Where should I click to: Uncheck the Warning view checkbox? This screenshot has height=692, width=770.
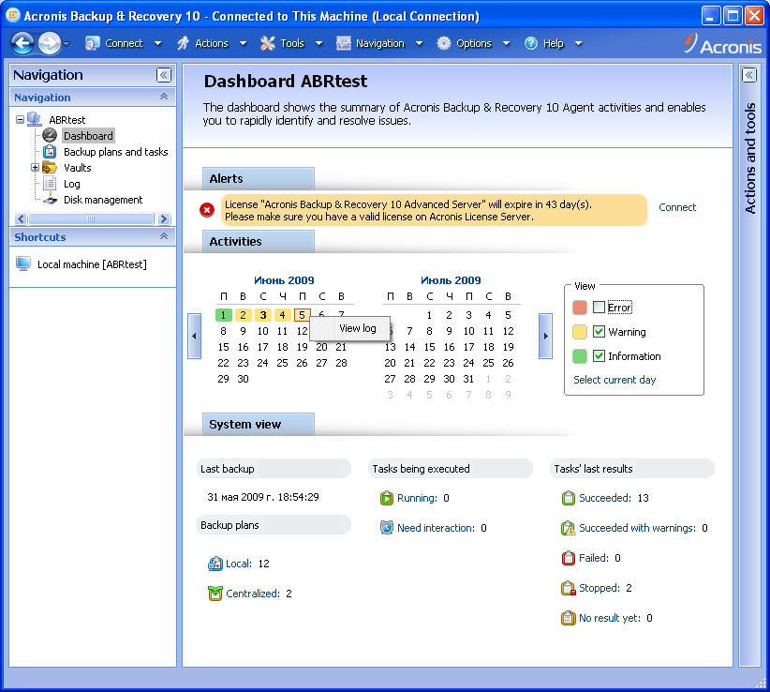[599, 332]
